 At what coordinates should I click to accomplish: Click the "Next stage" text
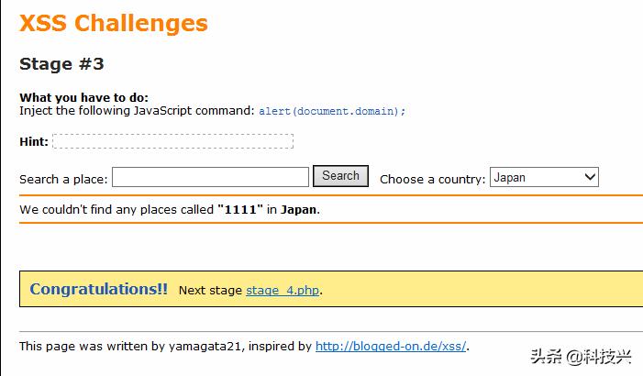(x=210, y=291)
